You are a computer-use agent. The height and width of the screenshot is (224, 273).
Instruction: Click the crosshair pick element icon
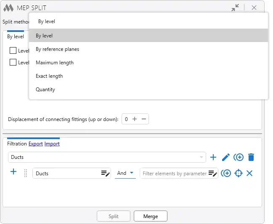(239, 173)
